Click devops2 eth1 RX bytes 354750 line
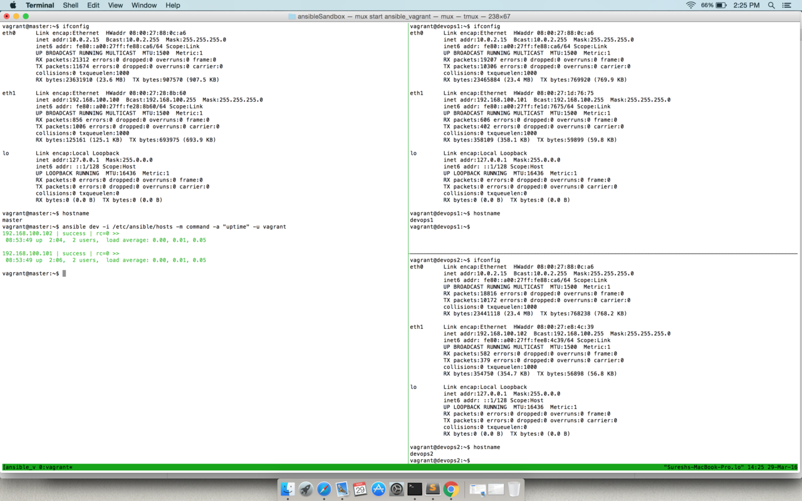Viewport: 802px width, 501px height. tap(530, 374)
